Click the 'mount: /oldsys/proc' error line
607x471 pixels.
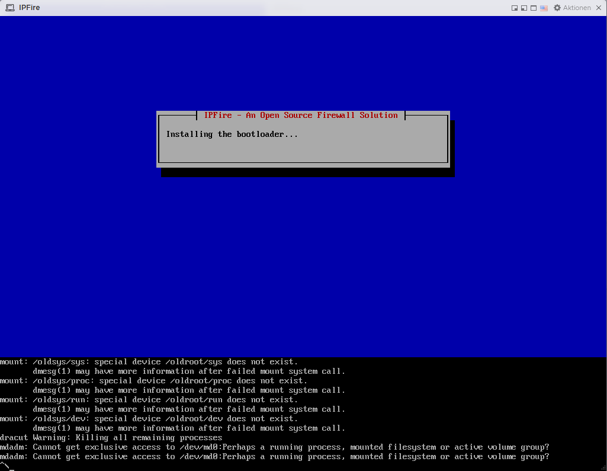point(154,381)
